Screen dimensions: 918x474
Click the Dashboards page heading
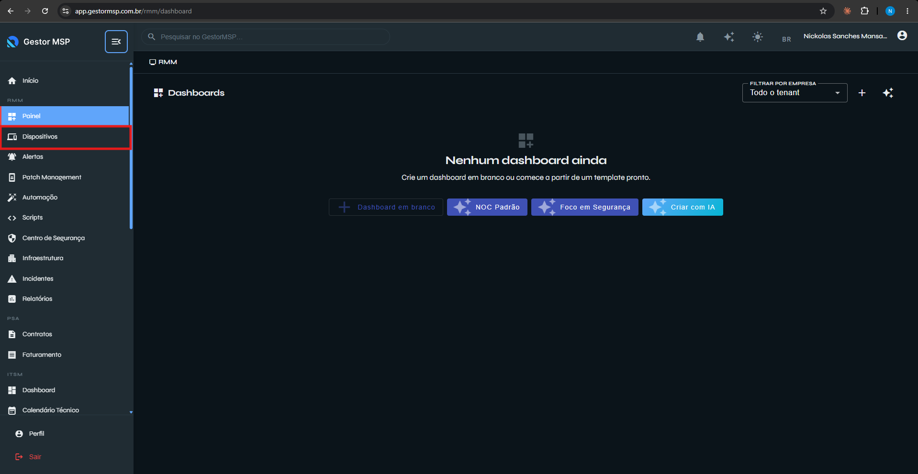[196, 93]
